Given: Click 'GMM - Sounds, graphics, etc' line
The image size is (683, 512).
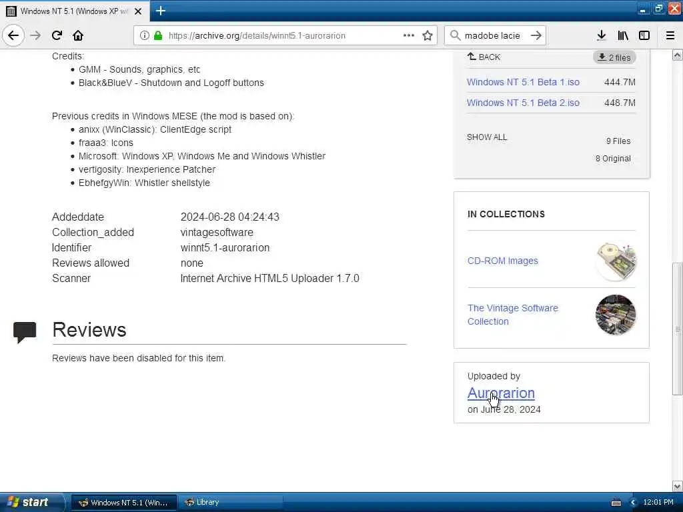Looking at the screenshot, I should coord(139,69).
